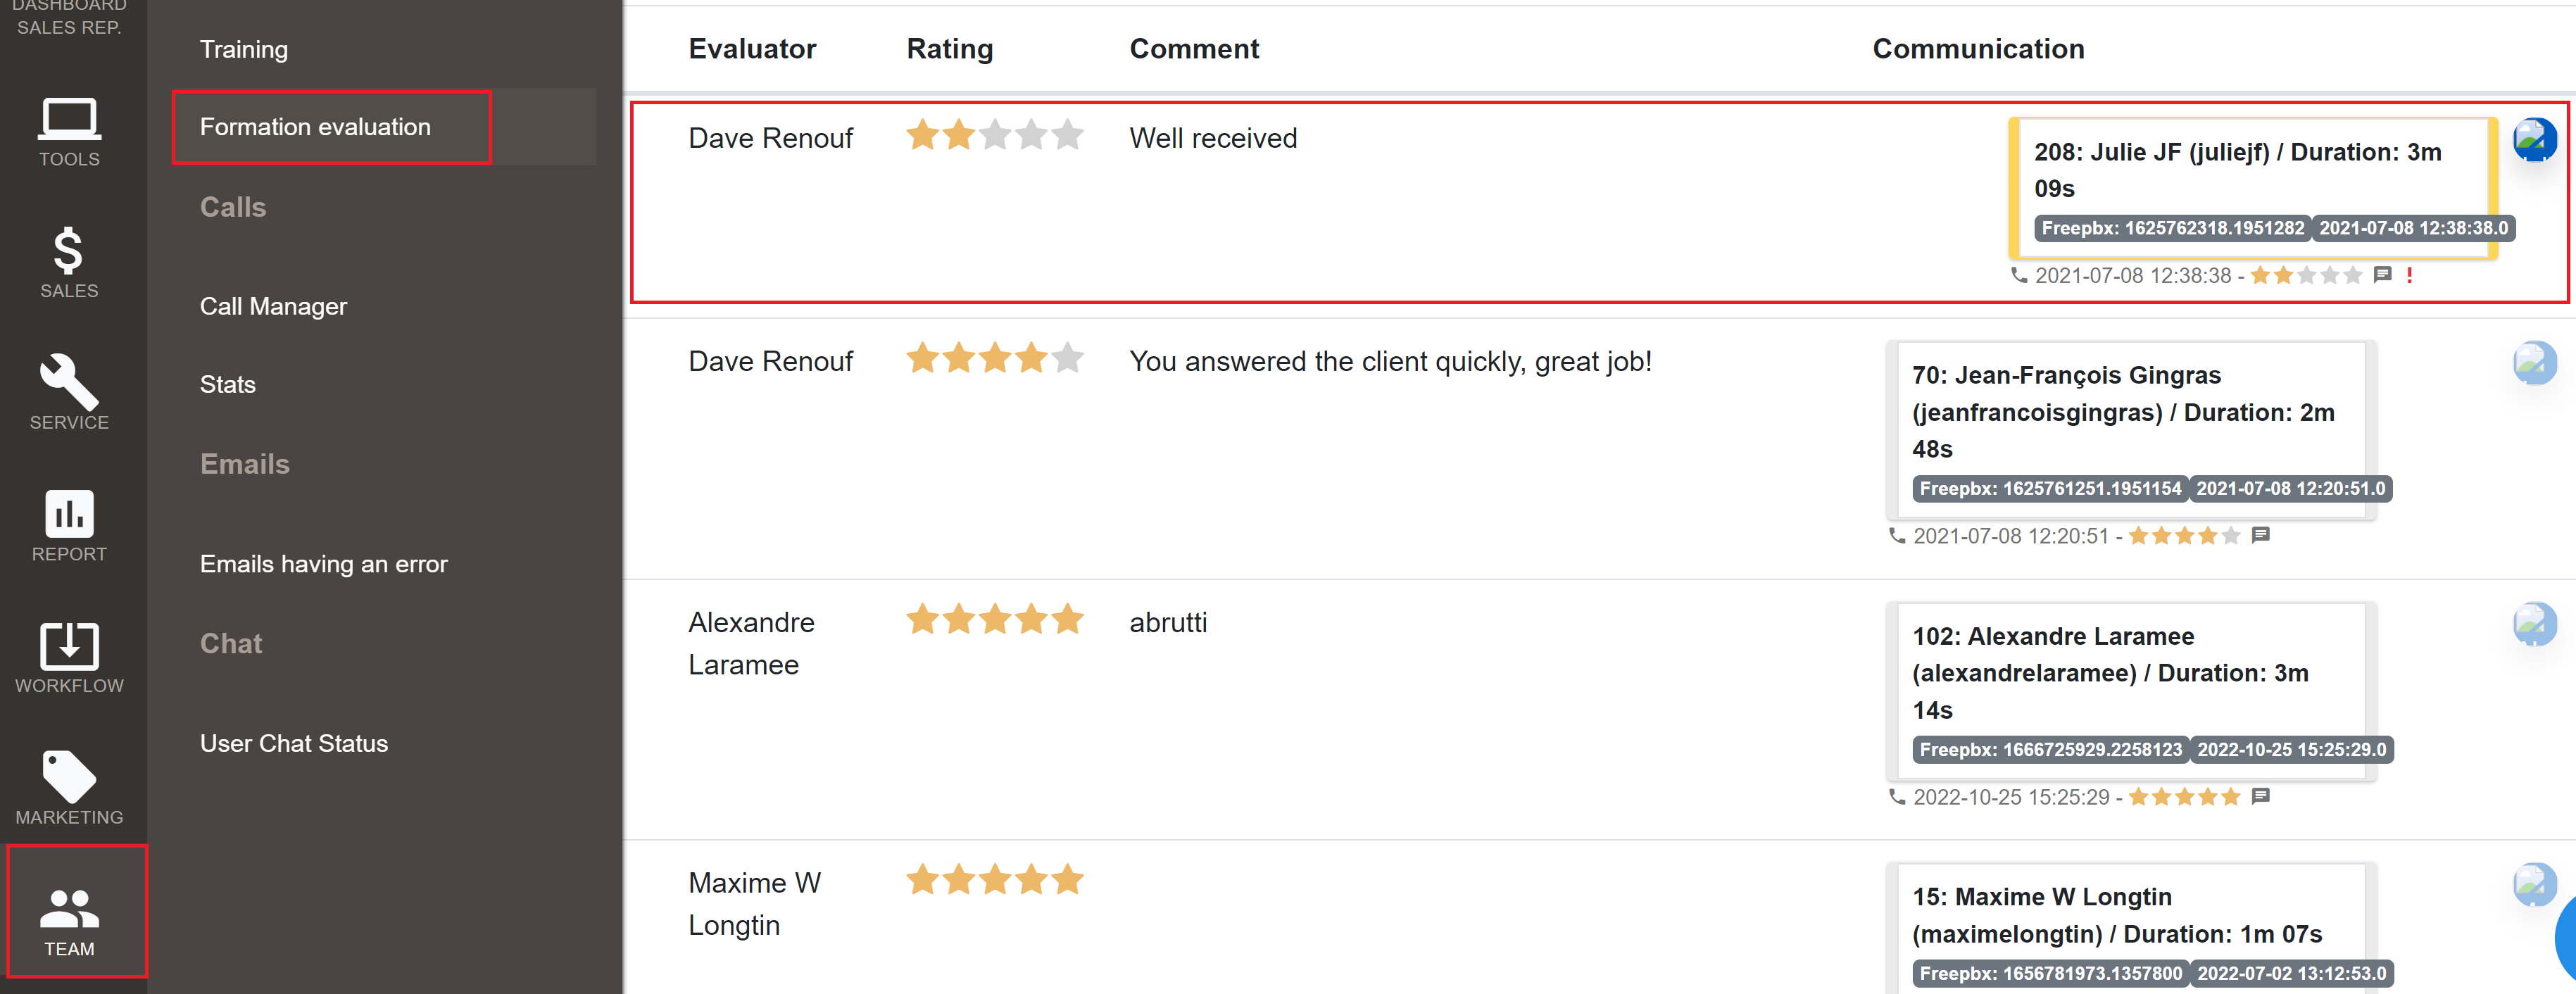
Task: Select Training in the side menu
Action: coord(244,49)
